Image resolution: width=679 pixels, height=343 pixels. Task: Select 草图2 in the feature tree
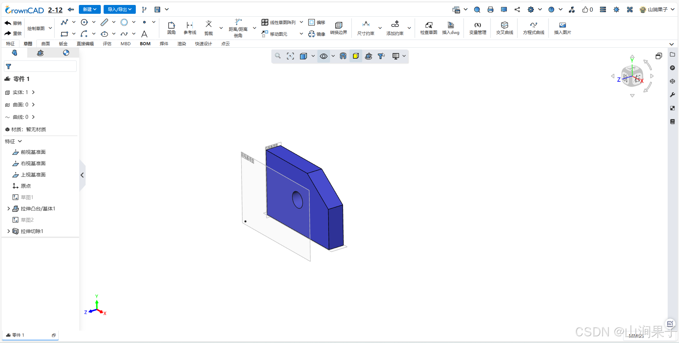click(x=23, y=220)
